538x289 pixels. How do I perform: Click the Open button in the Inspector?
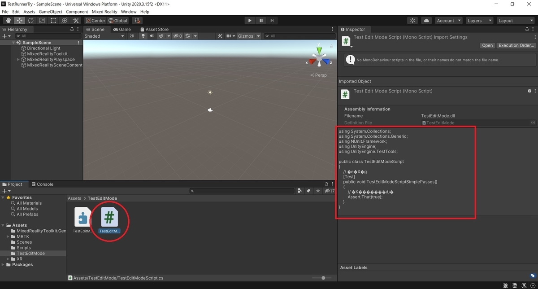click(487, 45)
